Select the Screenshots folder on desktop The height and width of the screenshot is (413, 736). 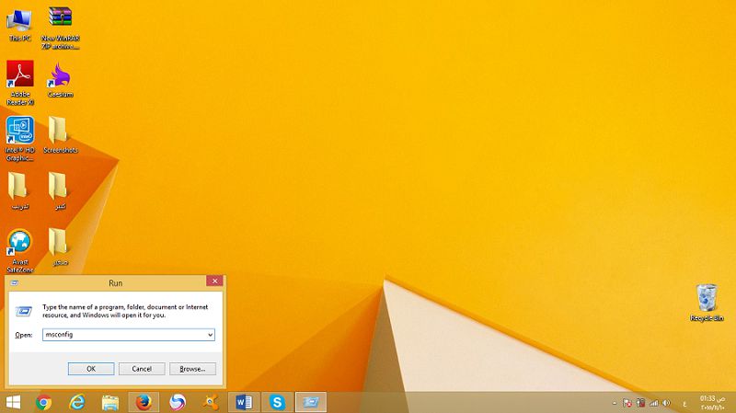[x=60, y=135]
